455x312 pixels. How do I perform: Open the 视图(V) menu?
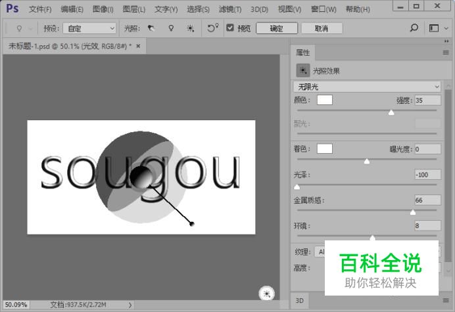coord(289,9)
